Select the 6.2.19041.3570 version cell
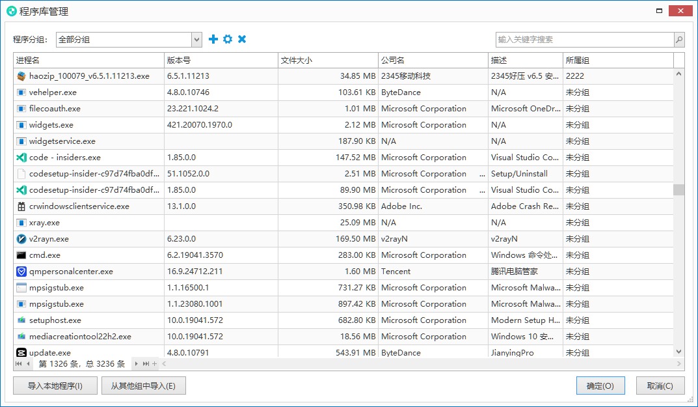Image resolution: width=698 pixels, height=407 pixels. pyautogui.click(x=221, y=255)
